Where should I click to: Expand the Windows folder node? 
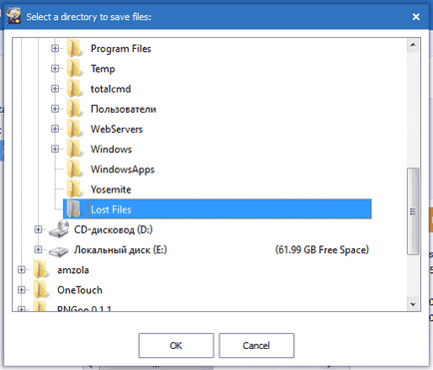tap(55, 149)
